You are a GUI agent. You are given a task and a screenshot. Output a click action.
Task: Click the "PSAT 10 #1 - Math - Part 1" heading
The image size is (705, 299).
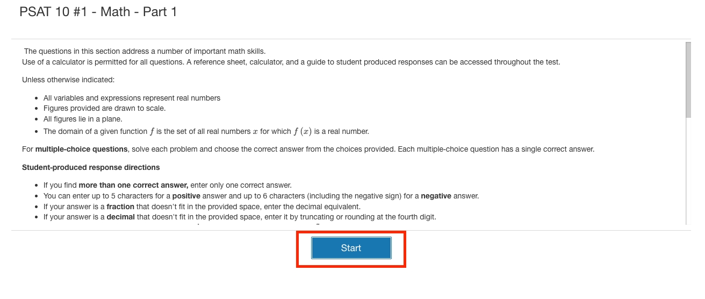[x=98, y=12]
